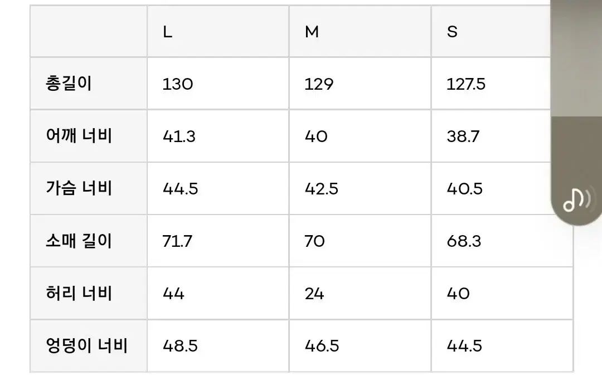Click the empty top-left header cell
This screenshot has width=602, height=385.
[x=89, y=32]
